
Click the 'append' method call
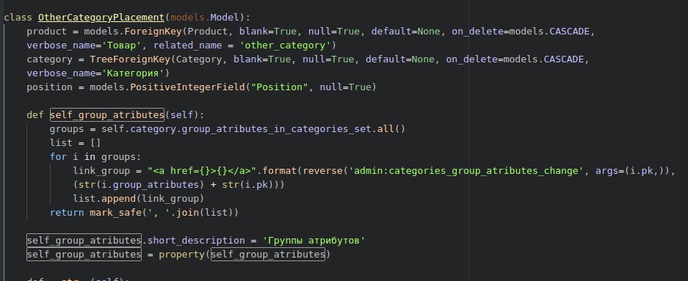pos(118,199)
